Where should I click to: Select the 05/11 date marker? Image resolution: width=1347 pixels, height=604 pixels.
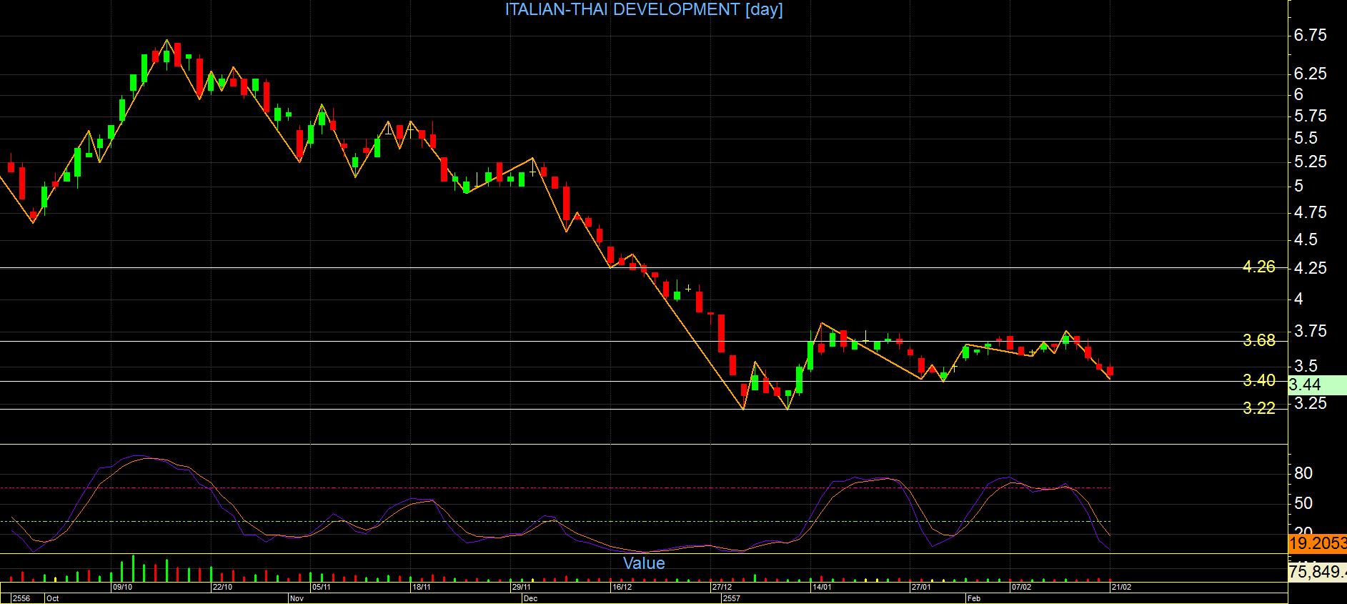(x=321, y=588)
